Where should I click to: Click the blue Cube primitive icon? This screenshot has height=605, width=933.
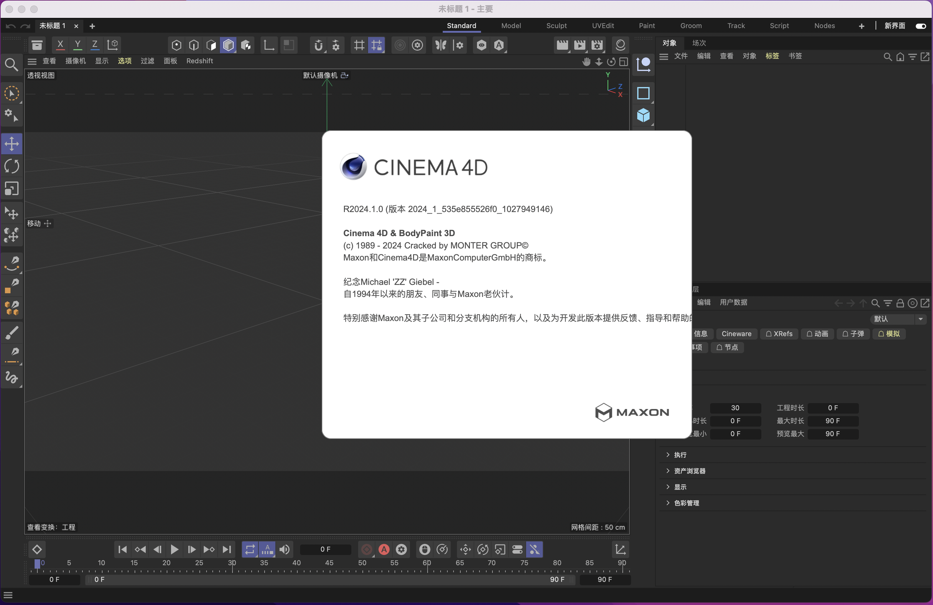[643, 115]
